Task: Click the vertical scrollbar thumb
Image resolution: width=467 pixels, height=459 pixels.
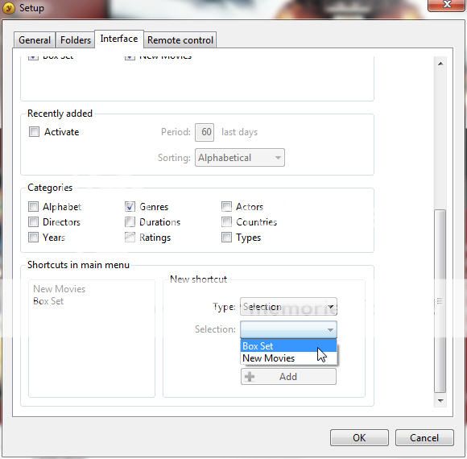Action: pos(440,301)
